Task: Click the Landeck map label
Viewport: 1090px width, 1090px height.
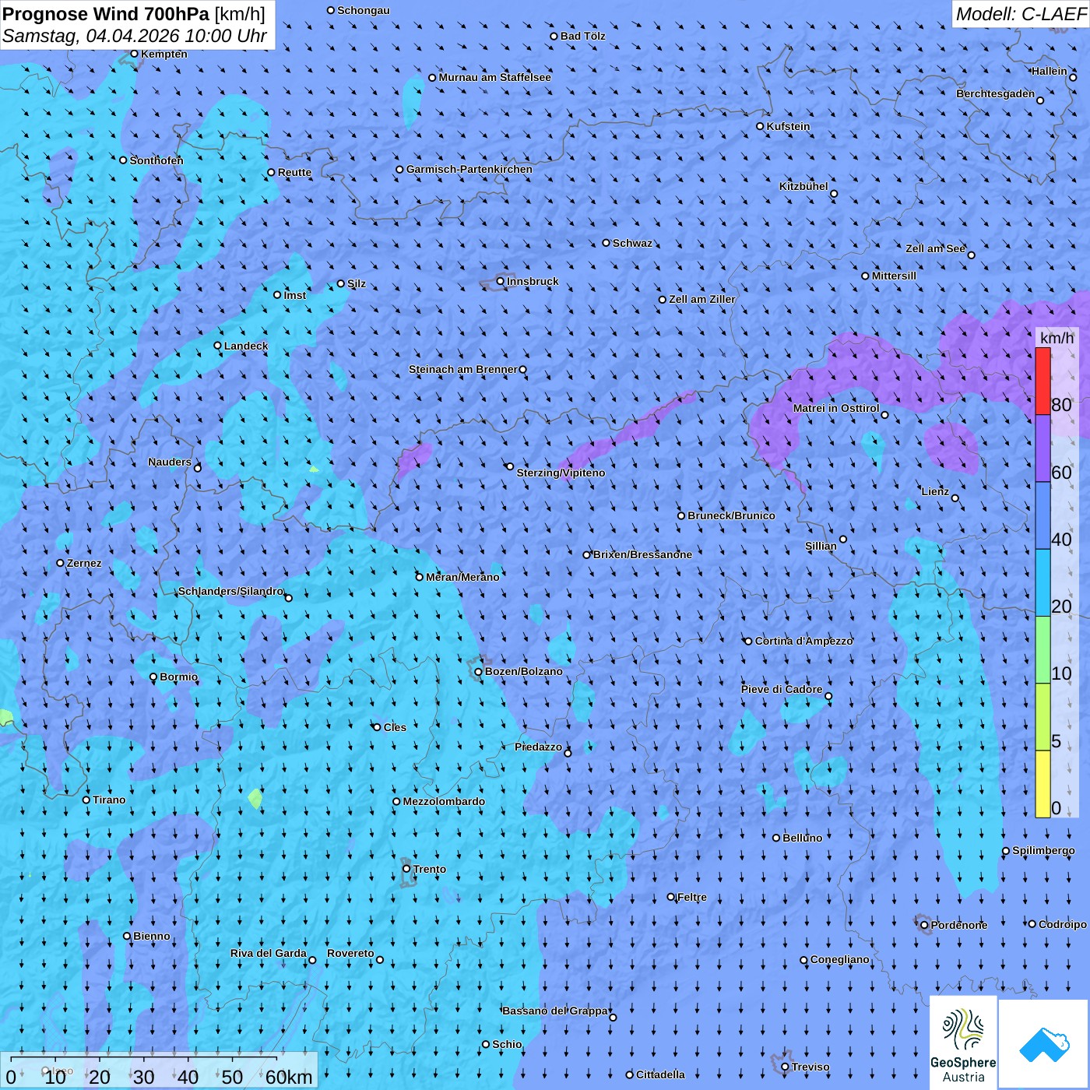Action: [246, 346]
